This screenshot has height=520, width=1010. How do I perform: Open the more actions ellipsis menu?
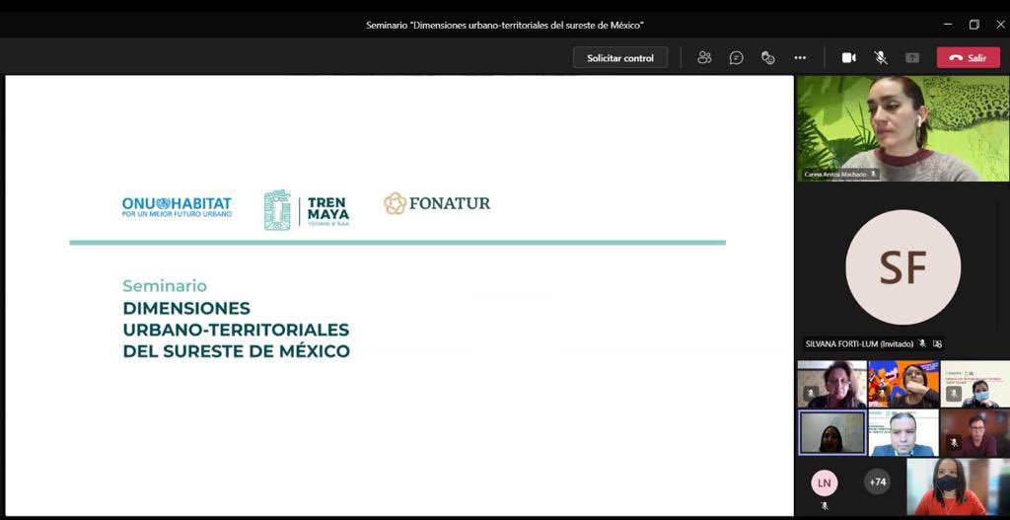[x=800, y=58]
